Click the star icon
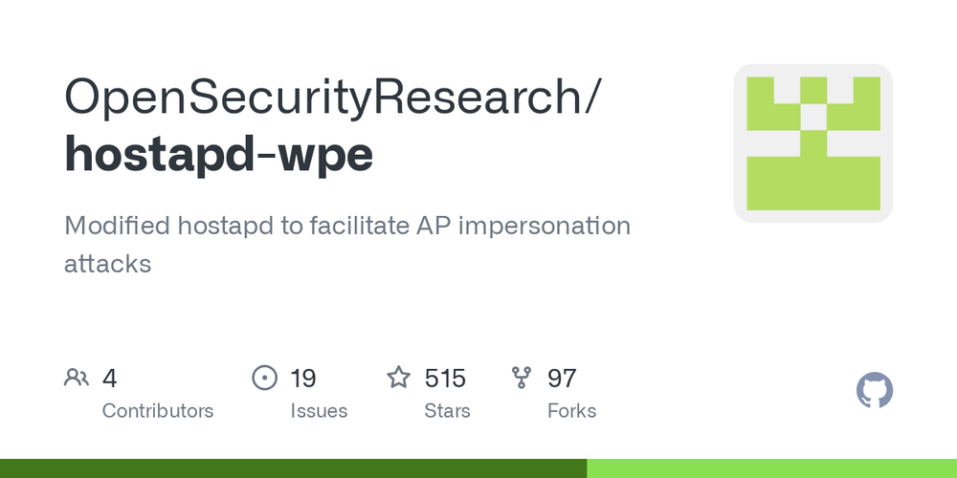 (x=398, y=378)
